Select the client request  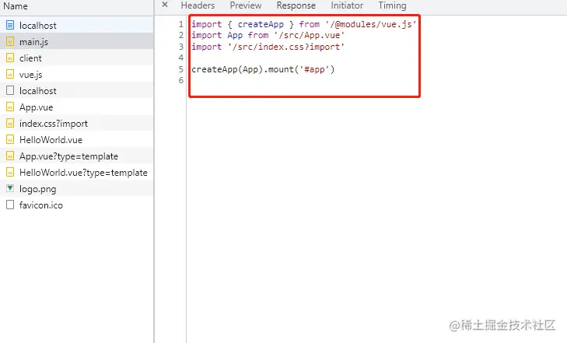[x=77, y=58]
